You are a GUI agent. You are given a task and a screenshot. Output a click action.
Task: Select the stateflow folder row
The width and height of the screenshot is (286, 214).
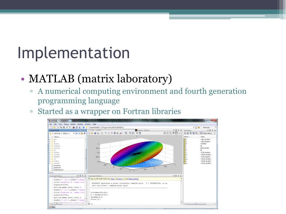coord(67,157)
